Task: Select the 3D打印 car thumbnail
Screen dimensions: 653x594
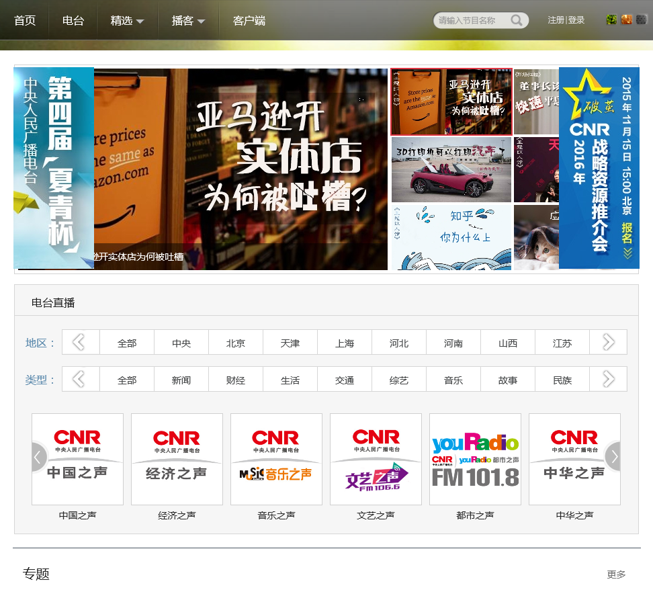Action: click(x=451, y=169)
